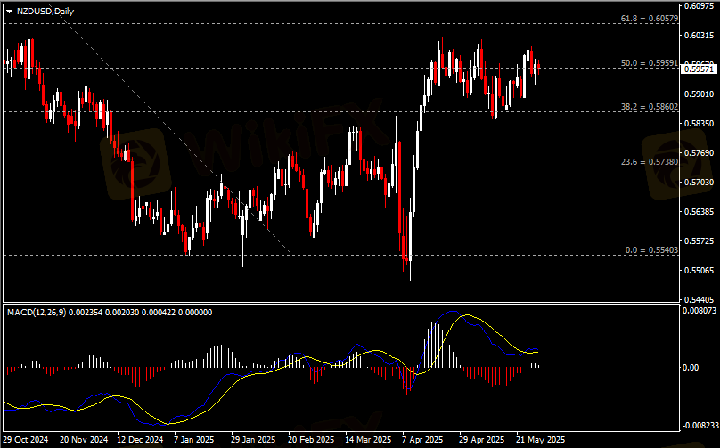720x448 pixels.
Task: Click the 0.60315 price scale value
Action: [x=699, y=36]
